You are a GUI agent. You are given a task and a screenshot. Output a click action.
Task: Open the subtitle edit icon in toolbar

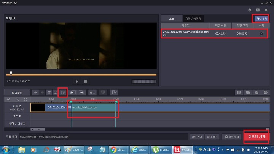tap(103, 92)
